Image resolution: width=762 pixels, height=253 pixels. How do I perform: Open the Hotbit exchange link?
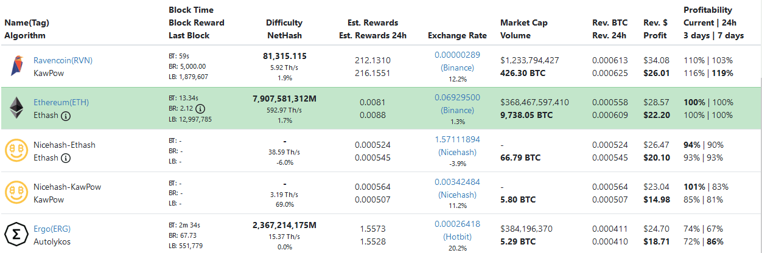(457, 237)
